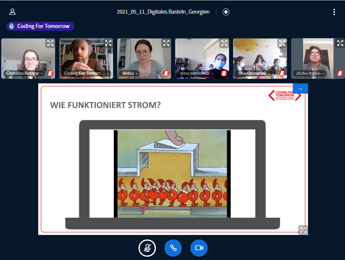Image resolution: width=345 pixels, height=260 pixels.
Task: Click the gnome video inside the slide
Action: [x=172, y=173]
